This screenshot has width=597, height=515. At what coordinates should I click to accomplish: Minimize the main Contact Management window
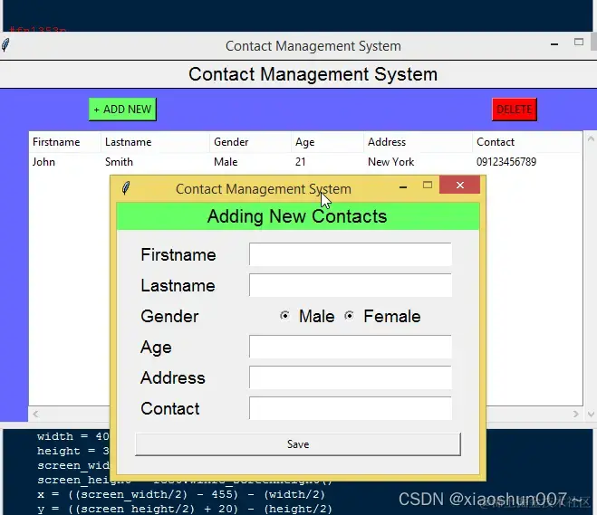[x=554, y=44]
